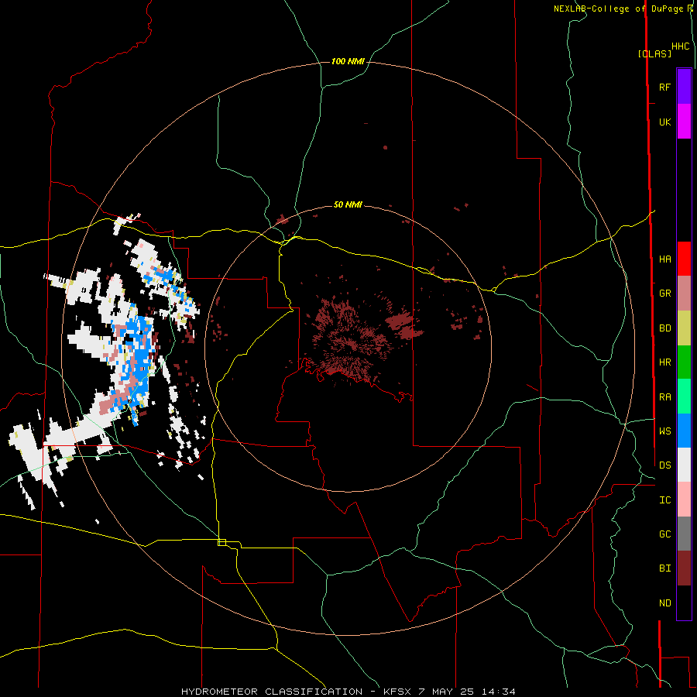Click the ND legend label
The height and width of the screenshot is (697, 697).
664,603
